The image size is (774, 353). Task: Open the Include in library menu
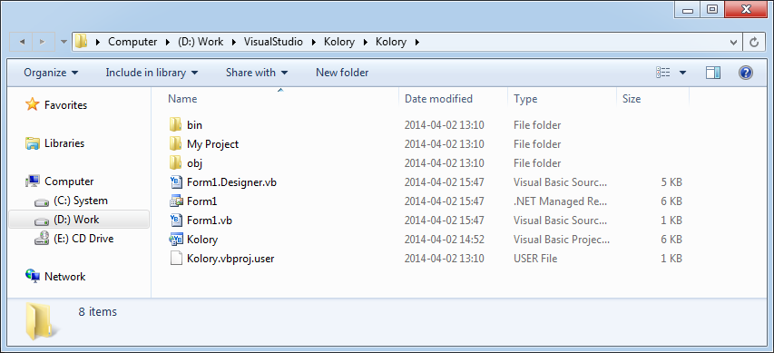pos(152,73)
